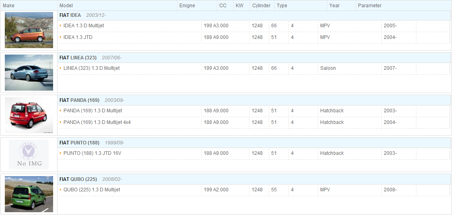Open PUNTO (188) 1.3 JTD 16V link

92,153
